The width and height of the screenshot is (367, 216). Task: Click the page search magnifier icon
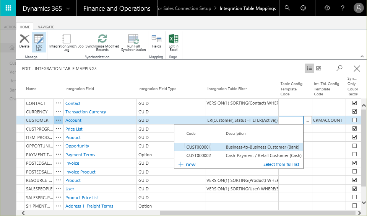[x=339, y=68]
